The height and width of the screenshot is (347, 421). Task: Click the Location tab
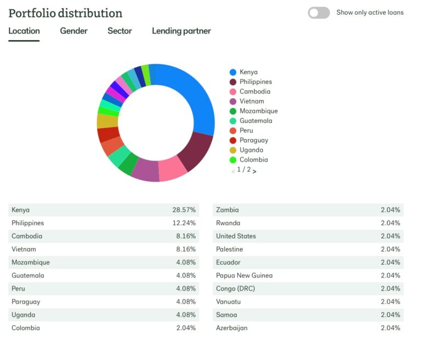(24, 31)
